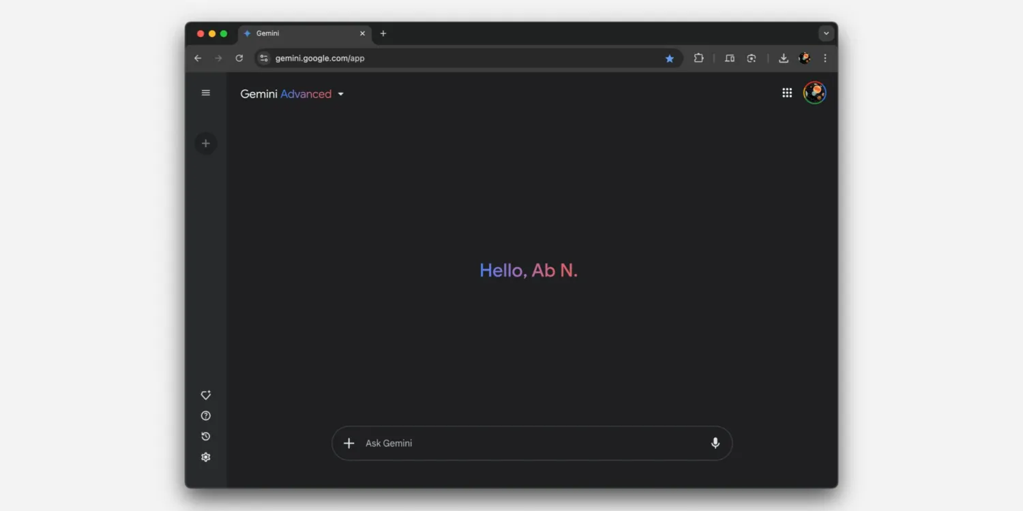The height and width of the screenshot is (511, 1023).
Task: Open the Gem manager diamond icon
Action: click(x=205, y=395)
